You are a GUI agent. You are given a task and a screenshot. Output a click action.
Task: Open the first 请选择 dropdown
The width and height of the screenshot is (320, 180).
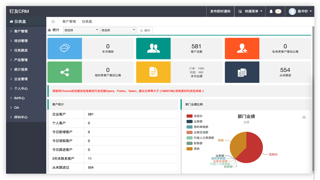pos(81,30)
